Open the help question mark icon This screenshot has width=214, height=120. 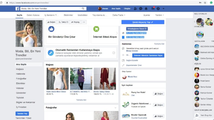[x=158, y=9]
